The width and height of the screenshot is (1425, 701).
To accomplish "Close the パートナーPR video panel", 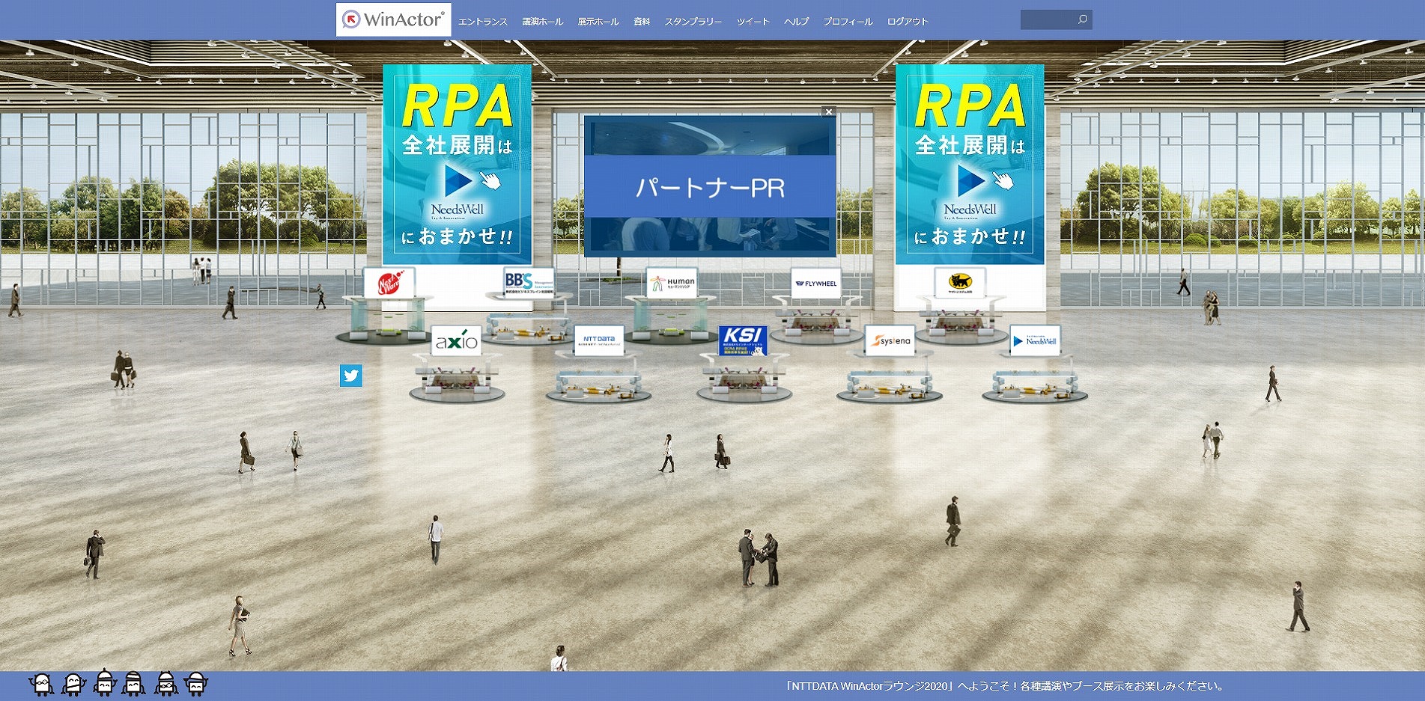I will pos(828,111).
